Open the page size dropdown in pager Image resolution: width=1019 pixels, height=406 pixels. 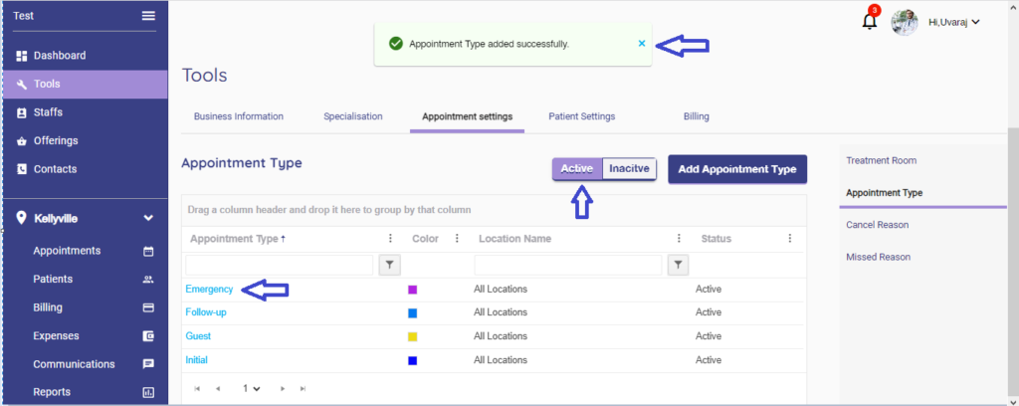(251, 388)
